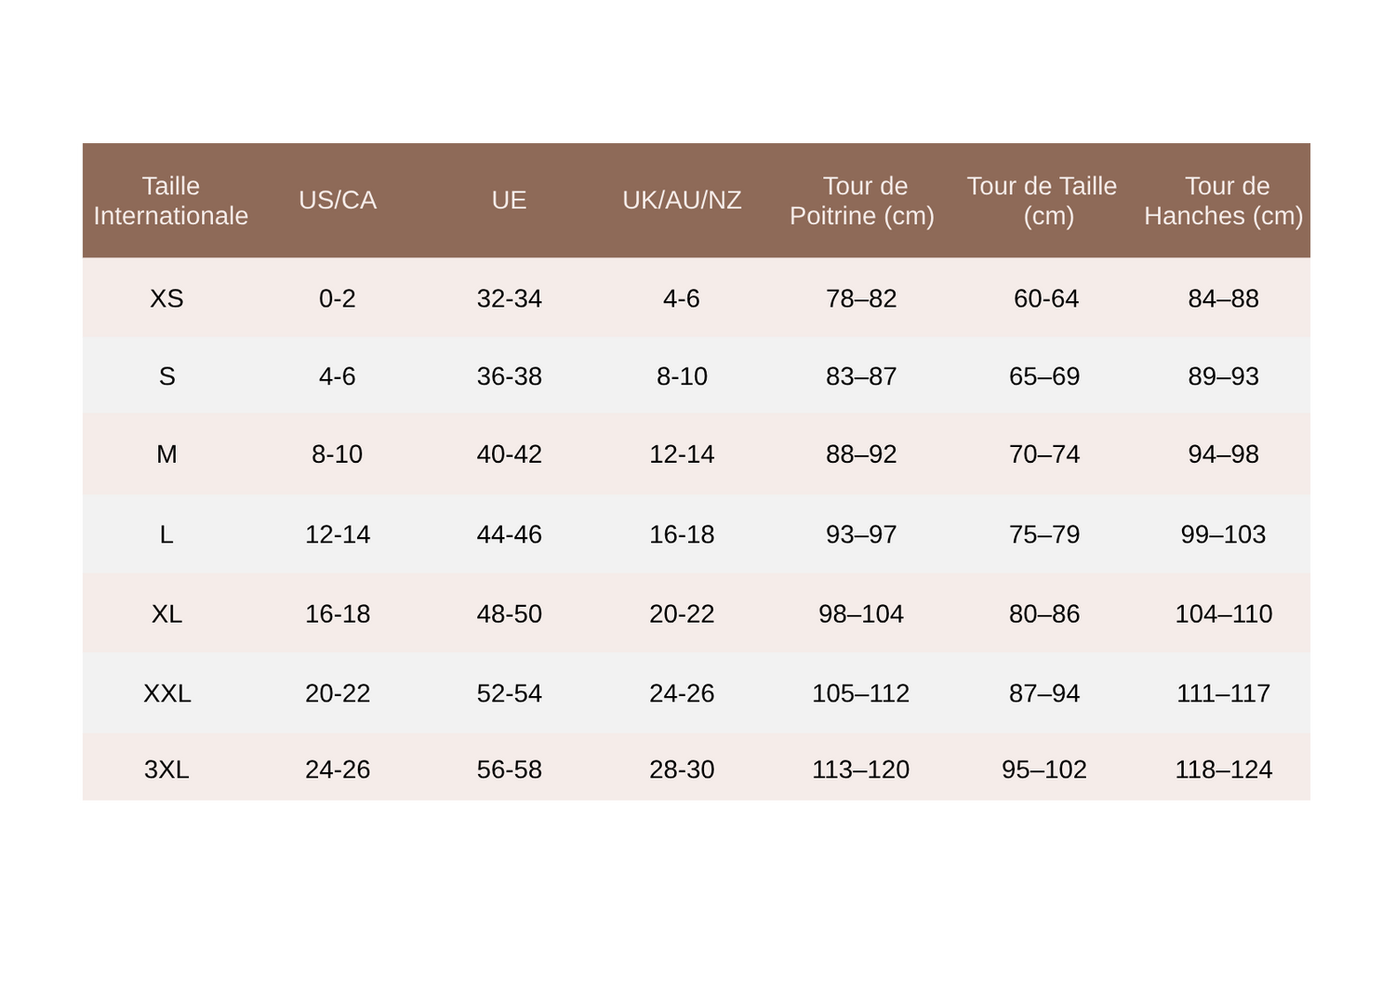The height and width of the screenshot is (985, 1395).
Task: Click the 99–103 hip measurement
Action: click(x=1224, y=534)
